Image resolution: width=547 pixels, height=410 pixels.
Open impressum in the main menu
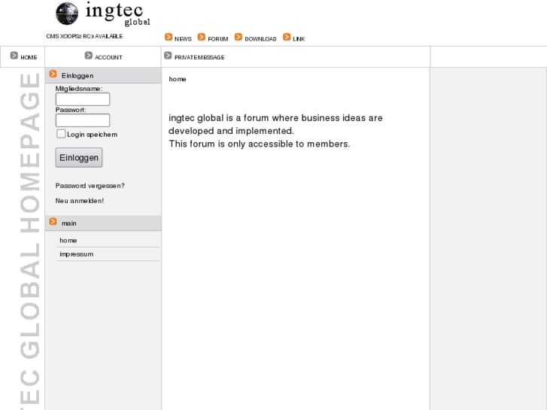(x=77, y=254)
